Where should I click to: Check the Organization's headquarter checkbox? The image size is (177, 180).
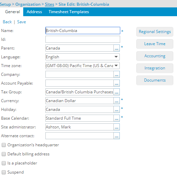(4, 145)
